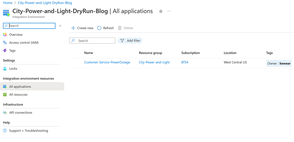294x142 pixels.
Task: Click the green All resources grid icon
Action: 5,95
